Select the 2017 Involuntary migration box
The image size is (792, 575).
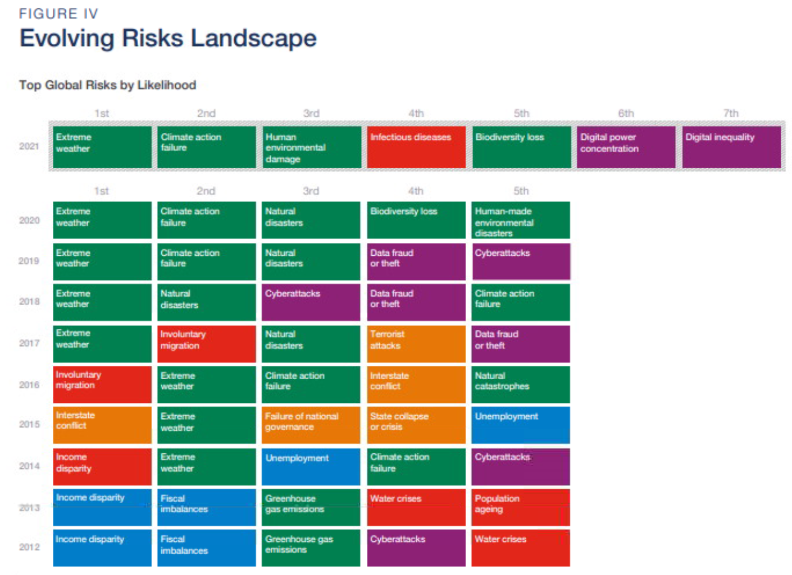206,343
